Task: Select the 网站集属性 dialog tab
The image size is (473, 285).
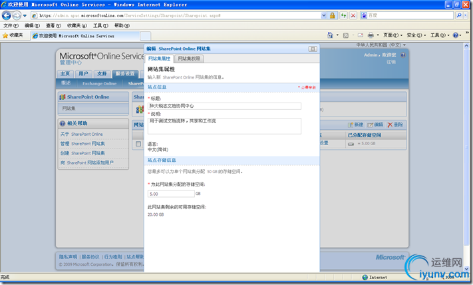Action: tap(159, 59)
